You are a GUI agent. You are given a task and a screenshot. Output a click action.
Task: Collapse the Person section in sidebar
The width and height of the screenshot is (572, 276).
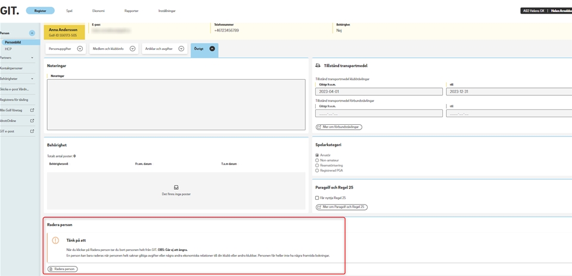(x=32, y=33)
